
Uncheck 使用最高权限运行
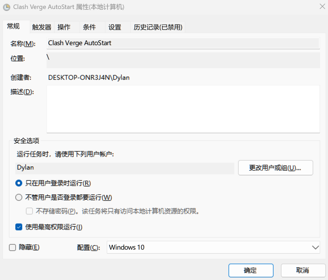coord(19,227)
